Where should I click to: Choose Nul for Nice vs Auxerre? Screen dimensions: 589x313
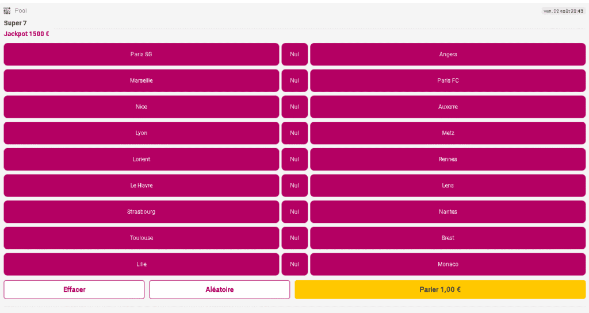pos(294,107)
